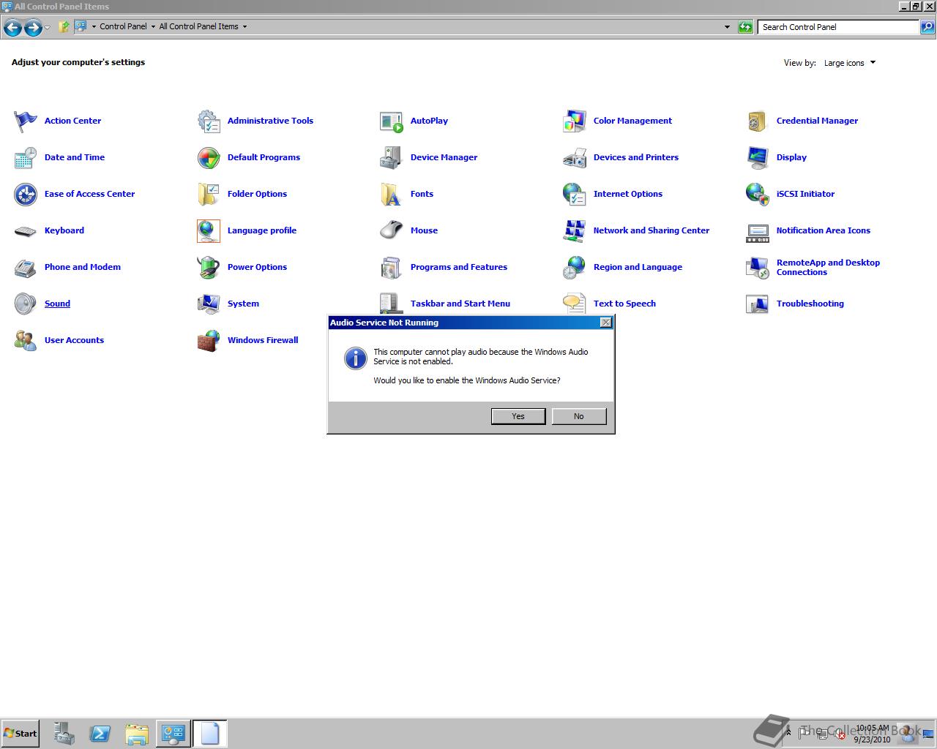Image resolution: width=937 pixels, height=749 pixels.
Task: Open the Display monitor icon
Action: 758,157
